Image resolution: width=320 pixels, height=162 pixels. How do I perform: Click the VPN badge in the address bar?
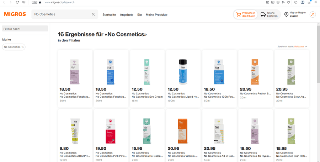pos(34,2)
